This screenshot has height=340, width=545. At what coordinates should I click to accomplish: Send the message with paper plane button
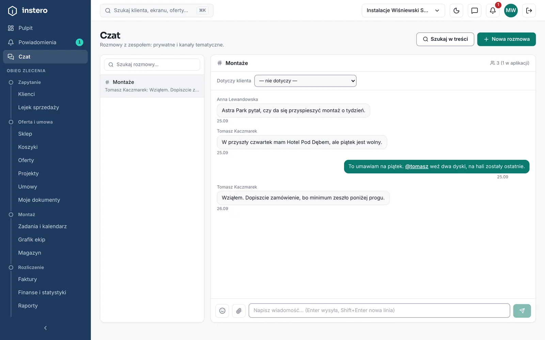pyautogui.click(x=522, y=311)
